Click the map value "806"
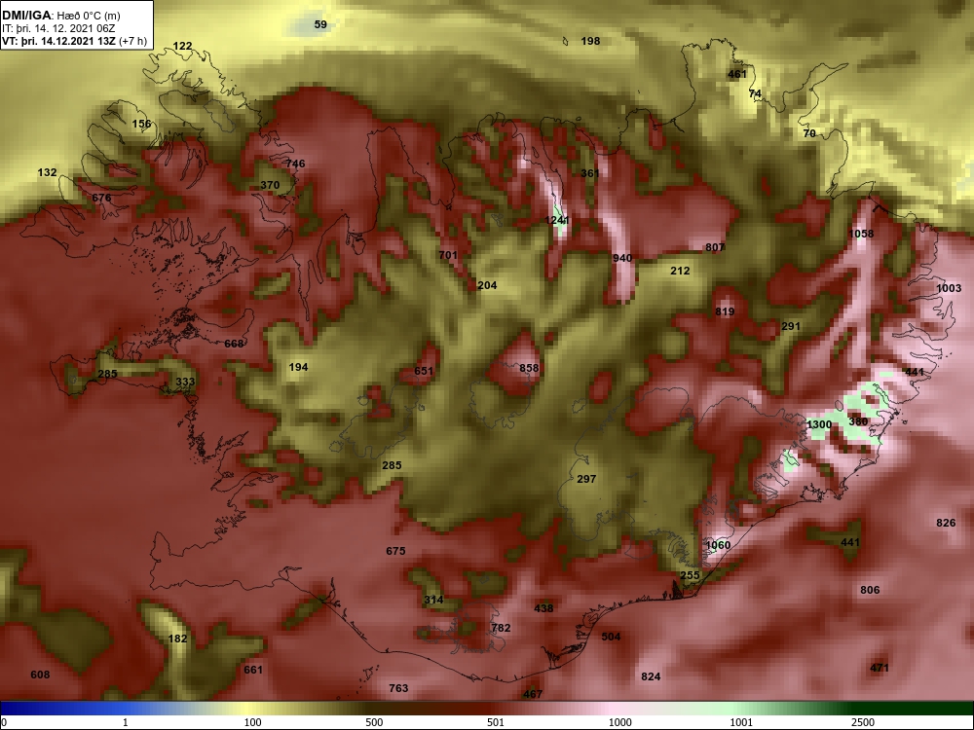The width and height of the screenshot is (974, 730). 870,591
